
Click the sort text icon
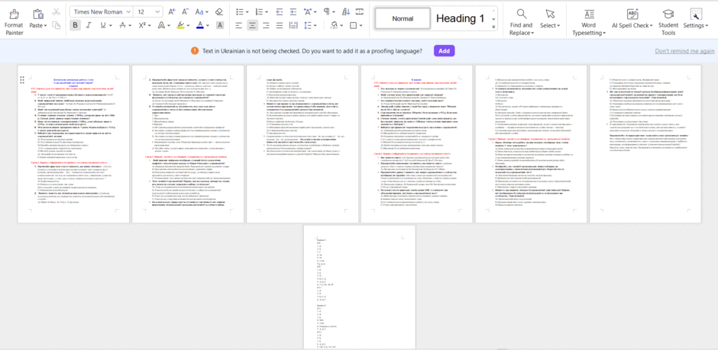pyautogui.click(x=346, y=11)
